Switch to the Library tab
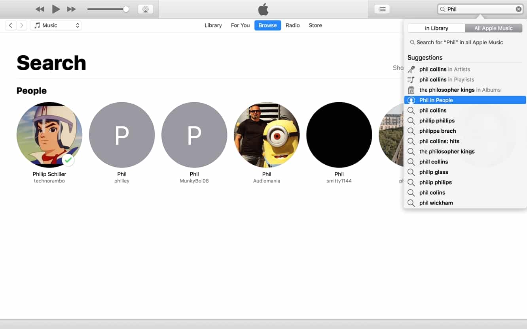This screenshot has height=329, width=527. 213,25
